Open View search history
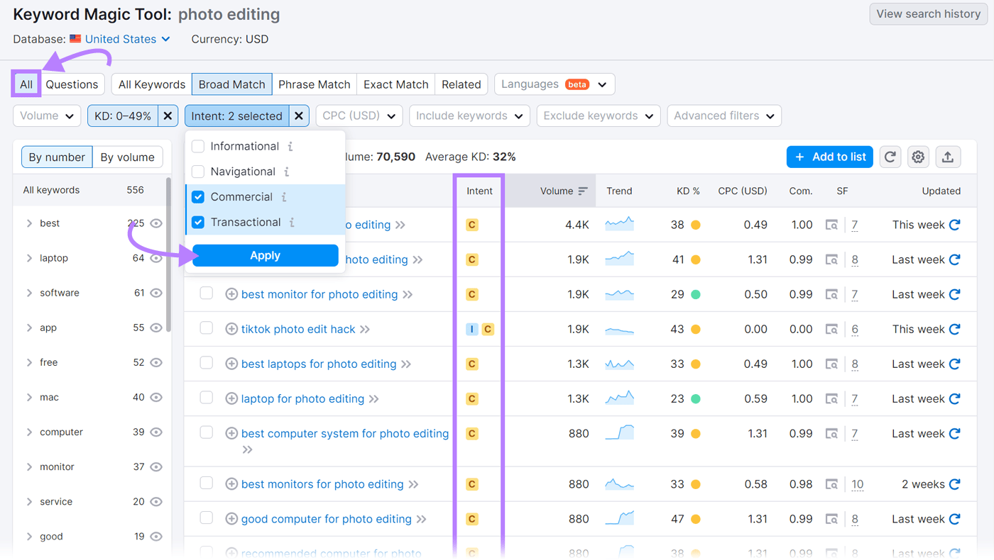 click(928, 13)
